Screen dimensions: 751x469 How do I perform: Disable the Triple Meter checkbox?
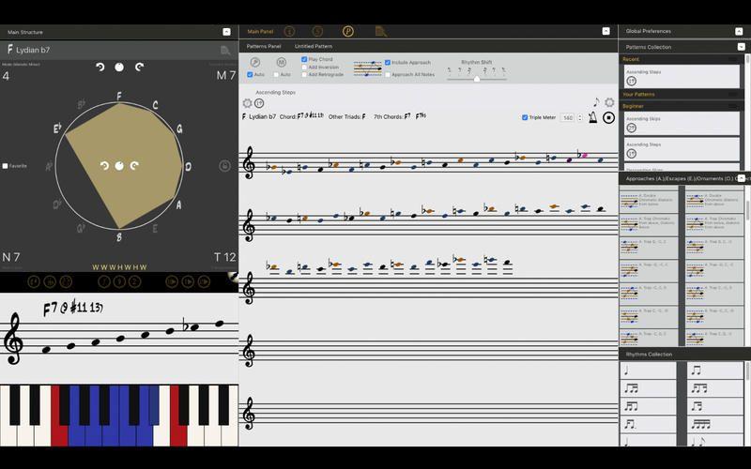tap(525, 117)
